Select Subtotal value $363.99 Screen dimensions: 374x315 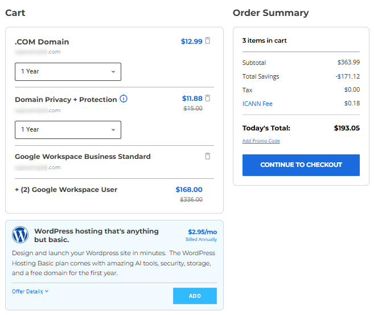[348, 62]
